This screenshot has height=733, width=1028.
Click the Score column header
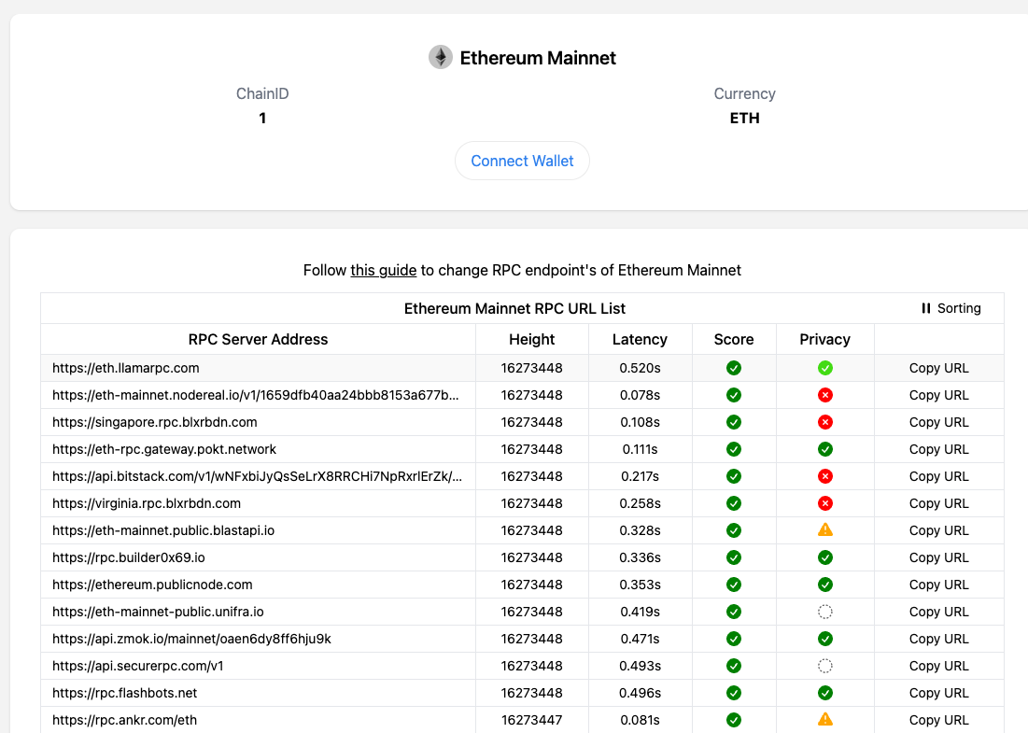coord(734,339)
